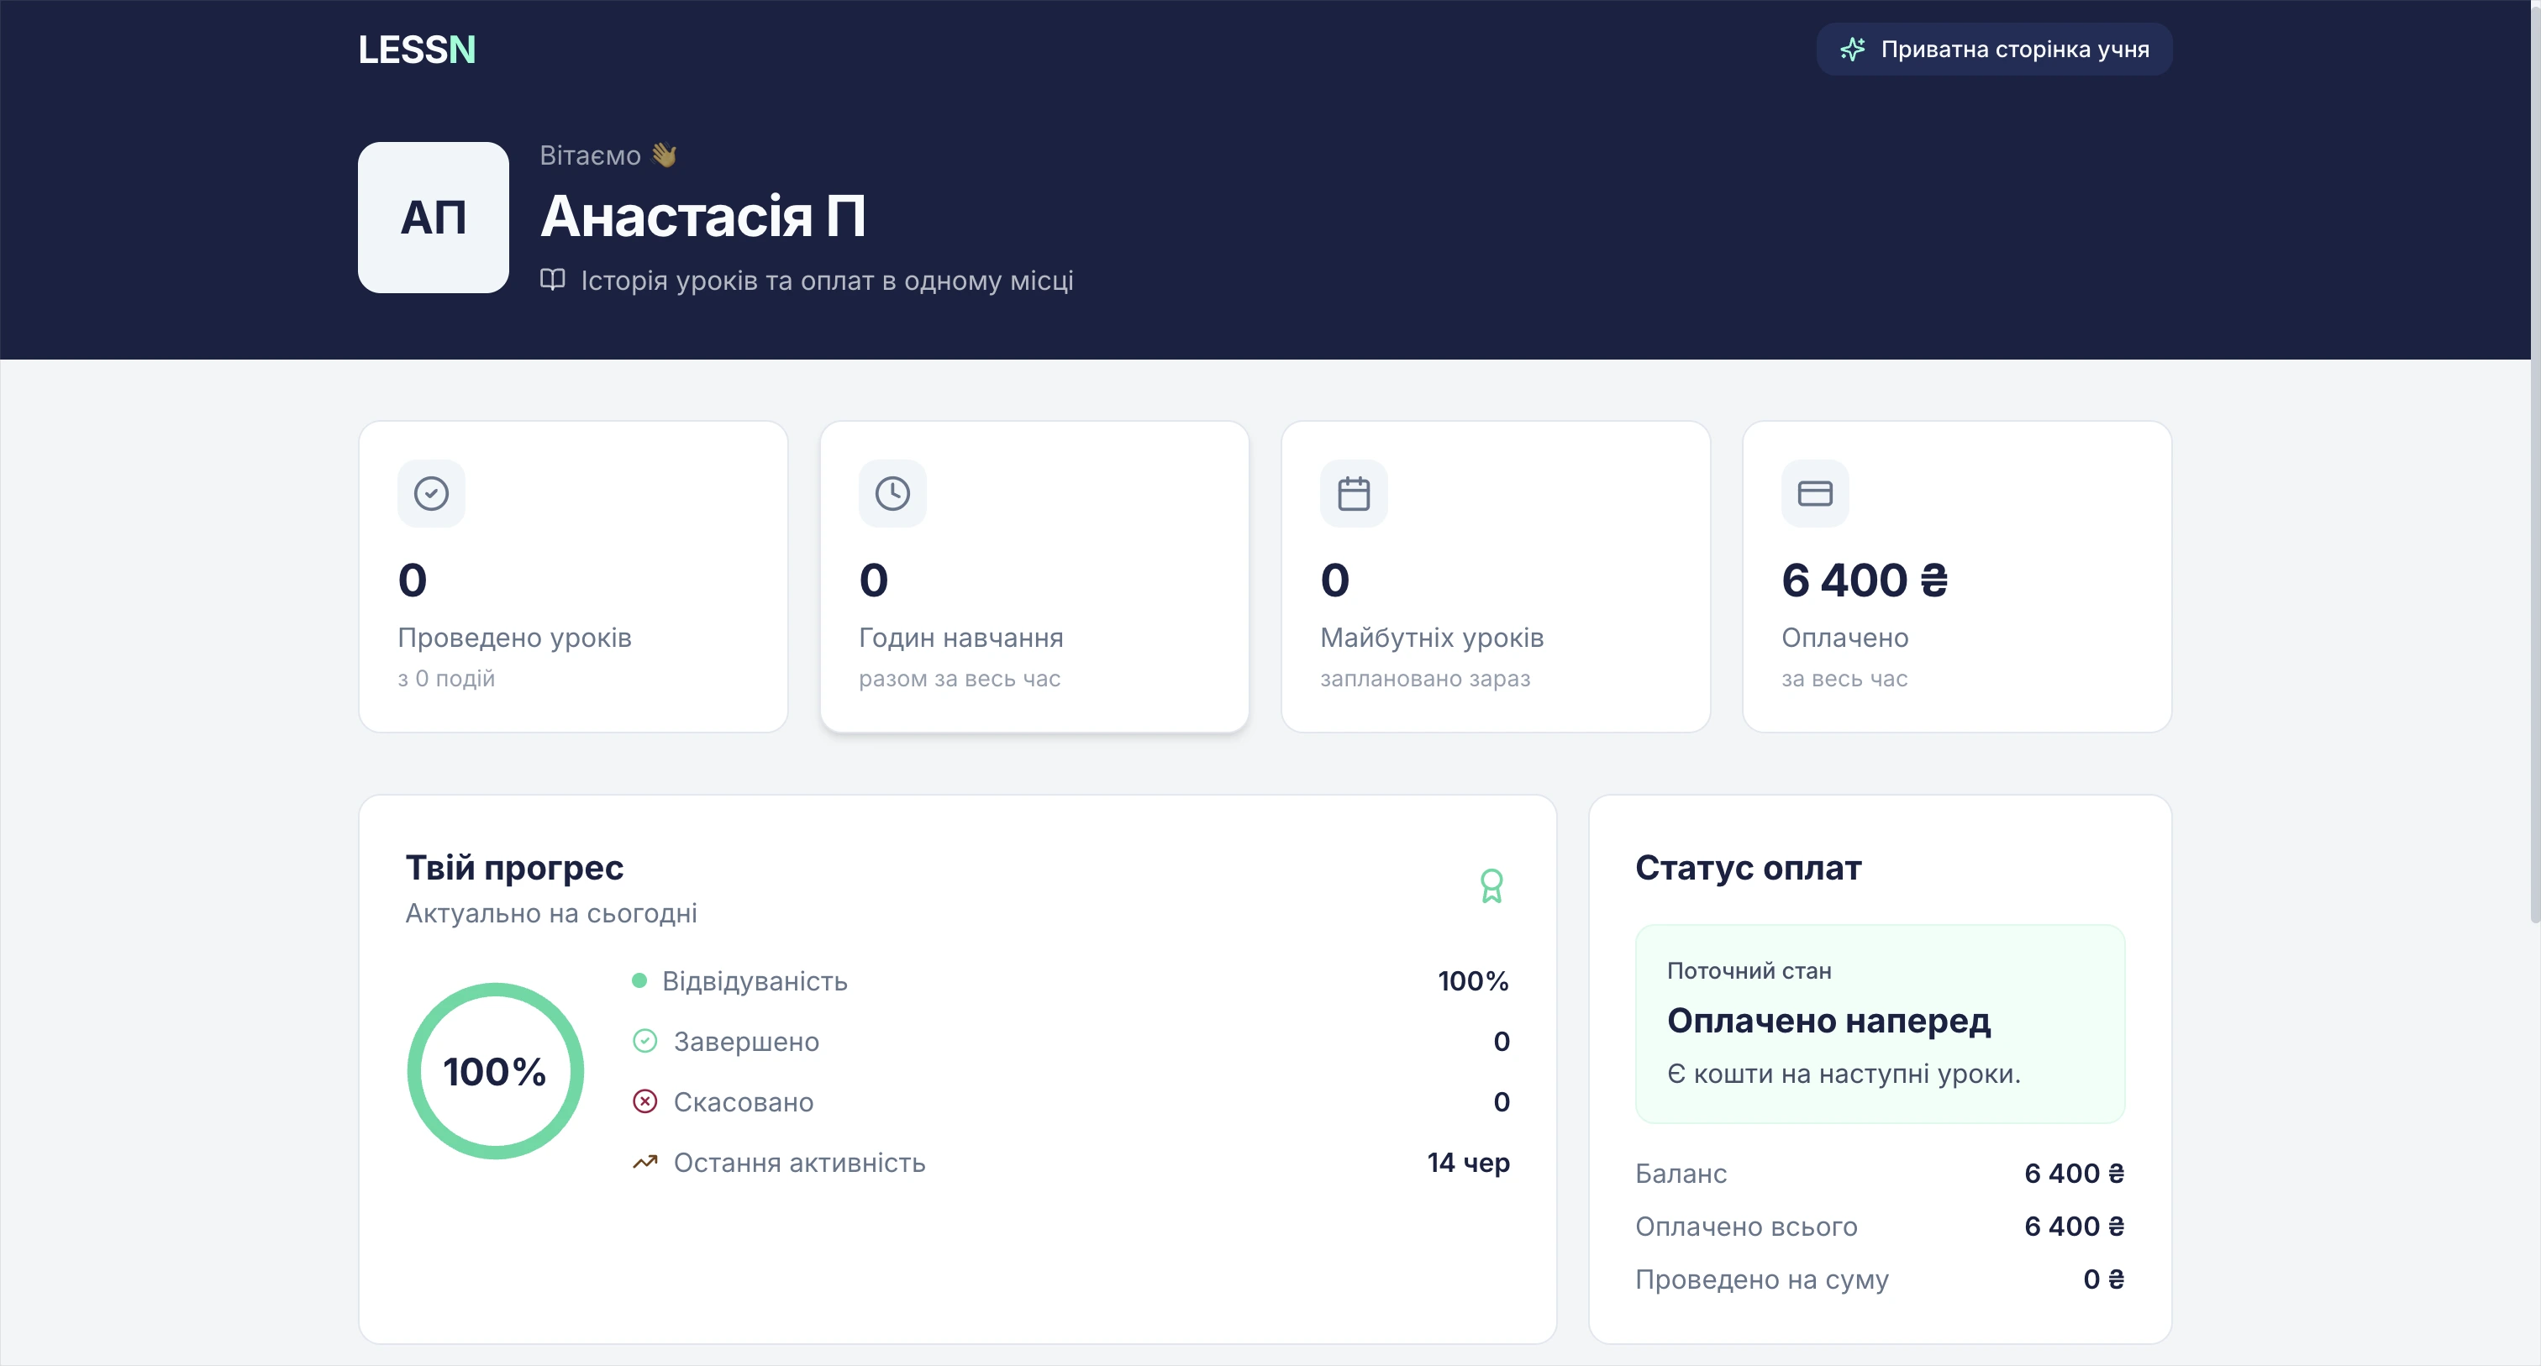This screenshot has width=2541, height=1366.
Task: Select the student name Анастасія П
Action: click(x=703, y=216)
